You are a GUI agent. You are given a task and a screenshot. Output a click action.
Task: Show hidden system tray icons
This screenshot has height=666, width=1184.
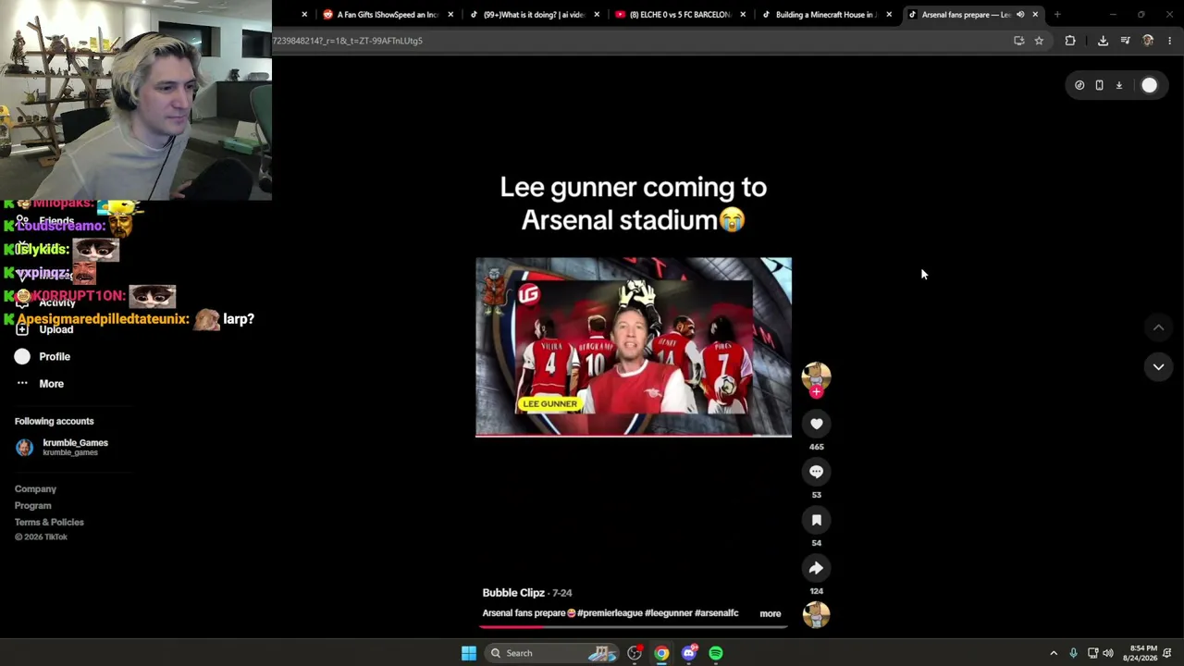(x=1054, y=653)
